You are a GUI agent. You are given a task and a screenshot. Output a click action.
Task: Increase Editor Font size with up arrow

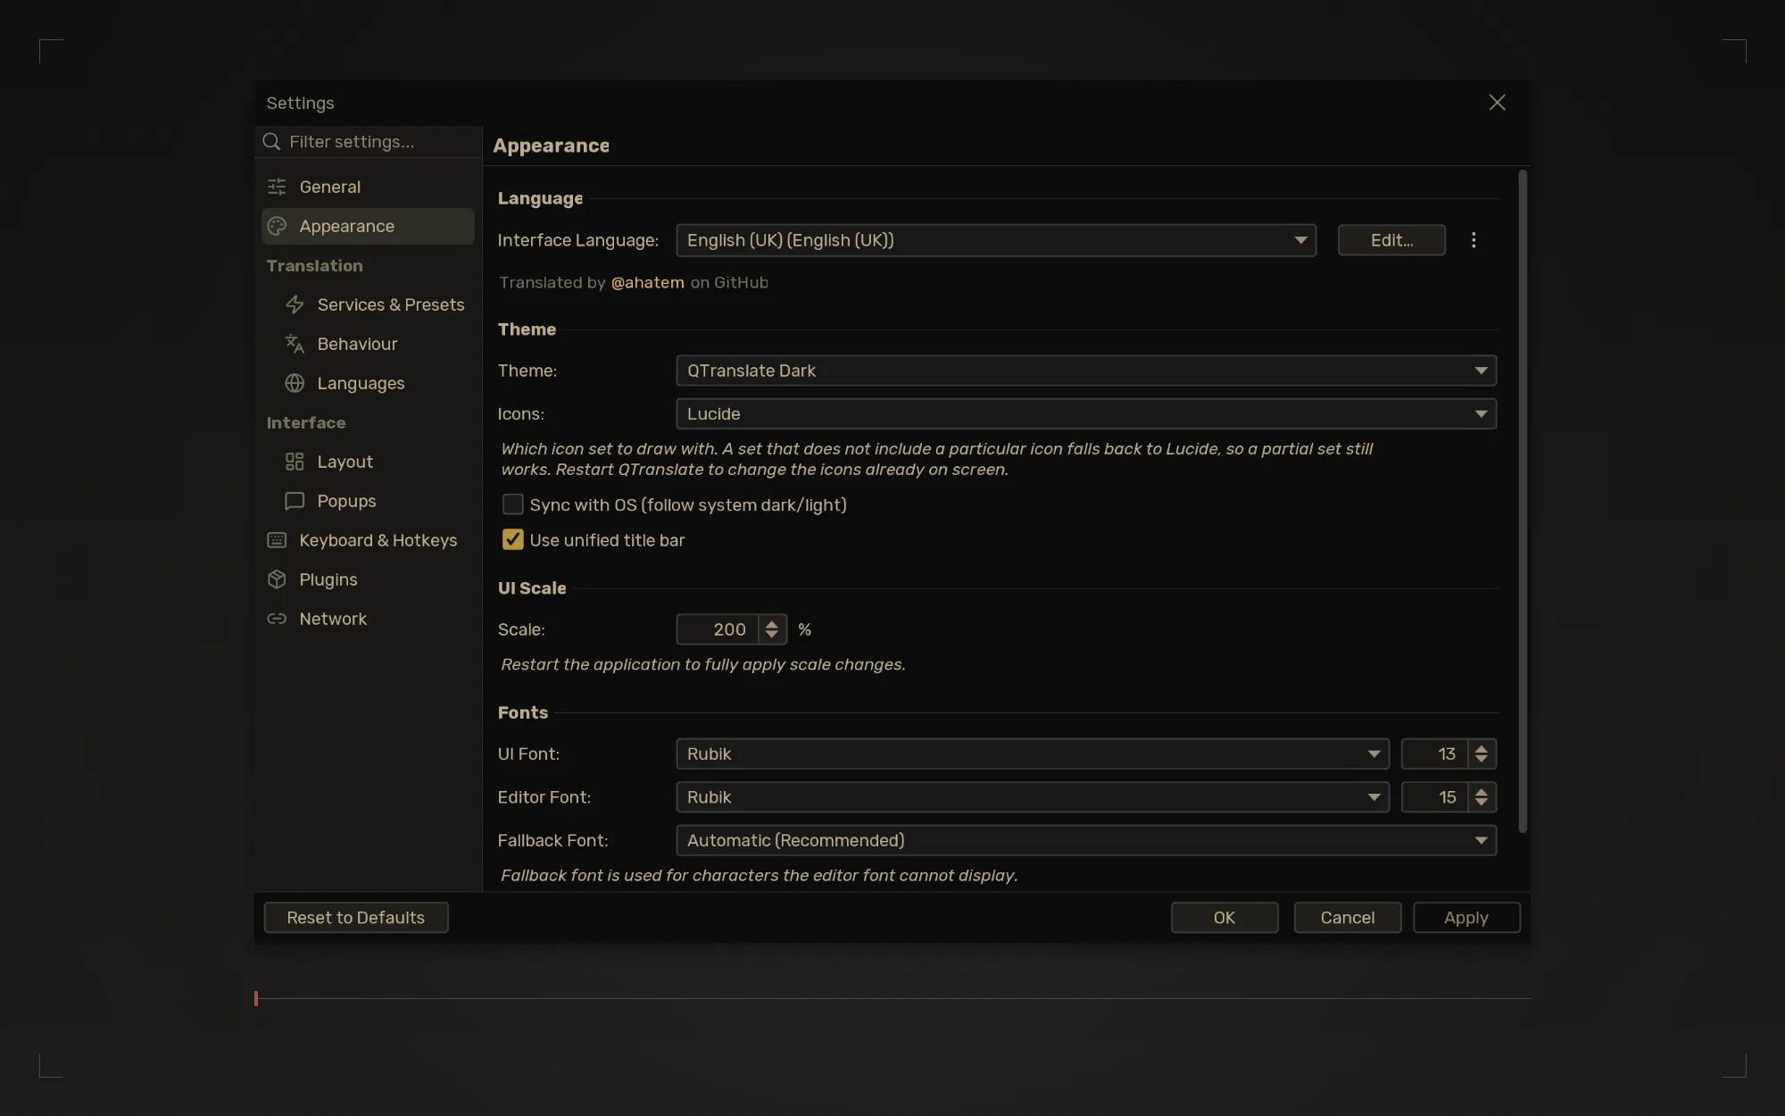[x=1482, y=791]
